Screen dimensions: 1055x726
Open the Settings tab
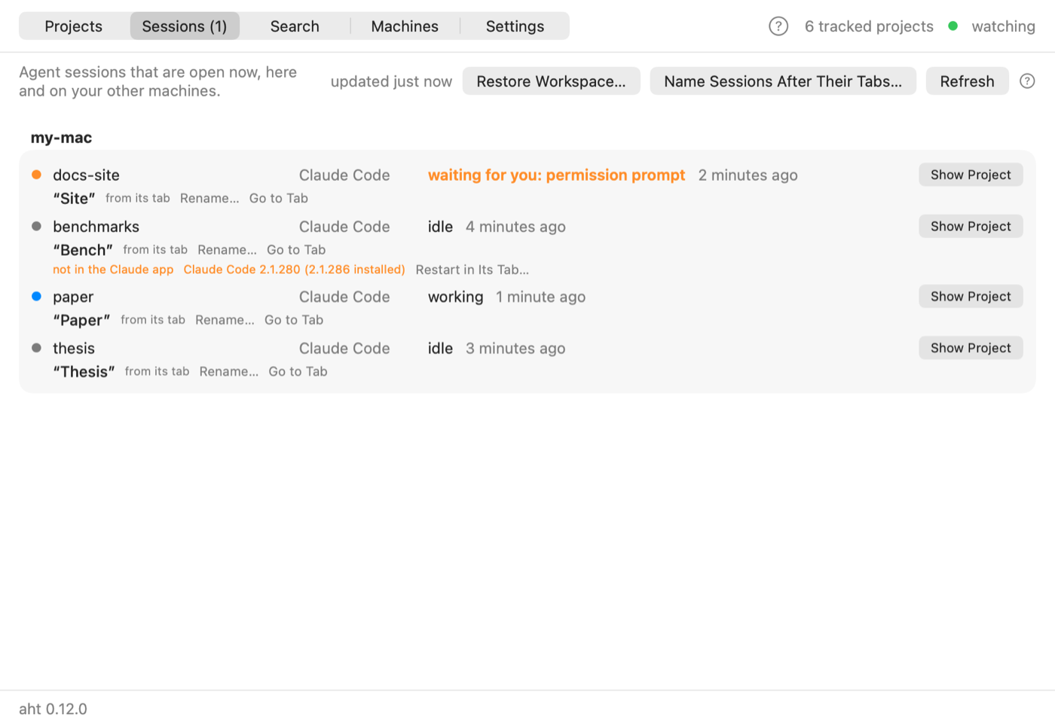coord(515,26)
